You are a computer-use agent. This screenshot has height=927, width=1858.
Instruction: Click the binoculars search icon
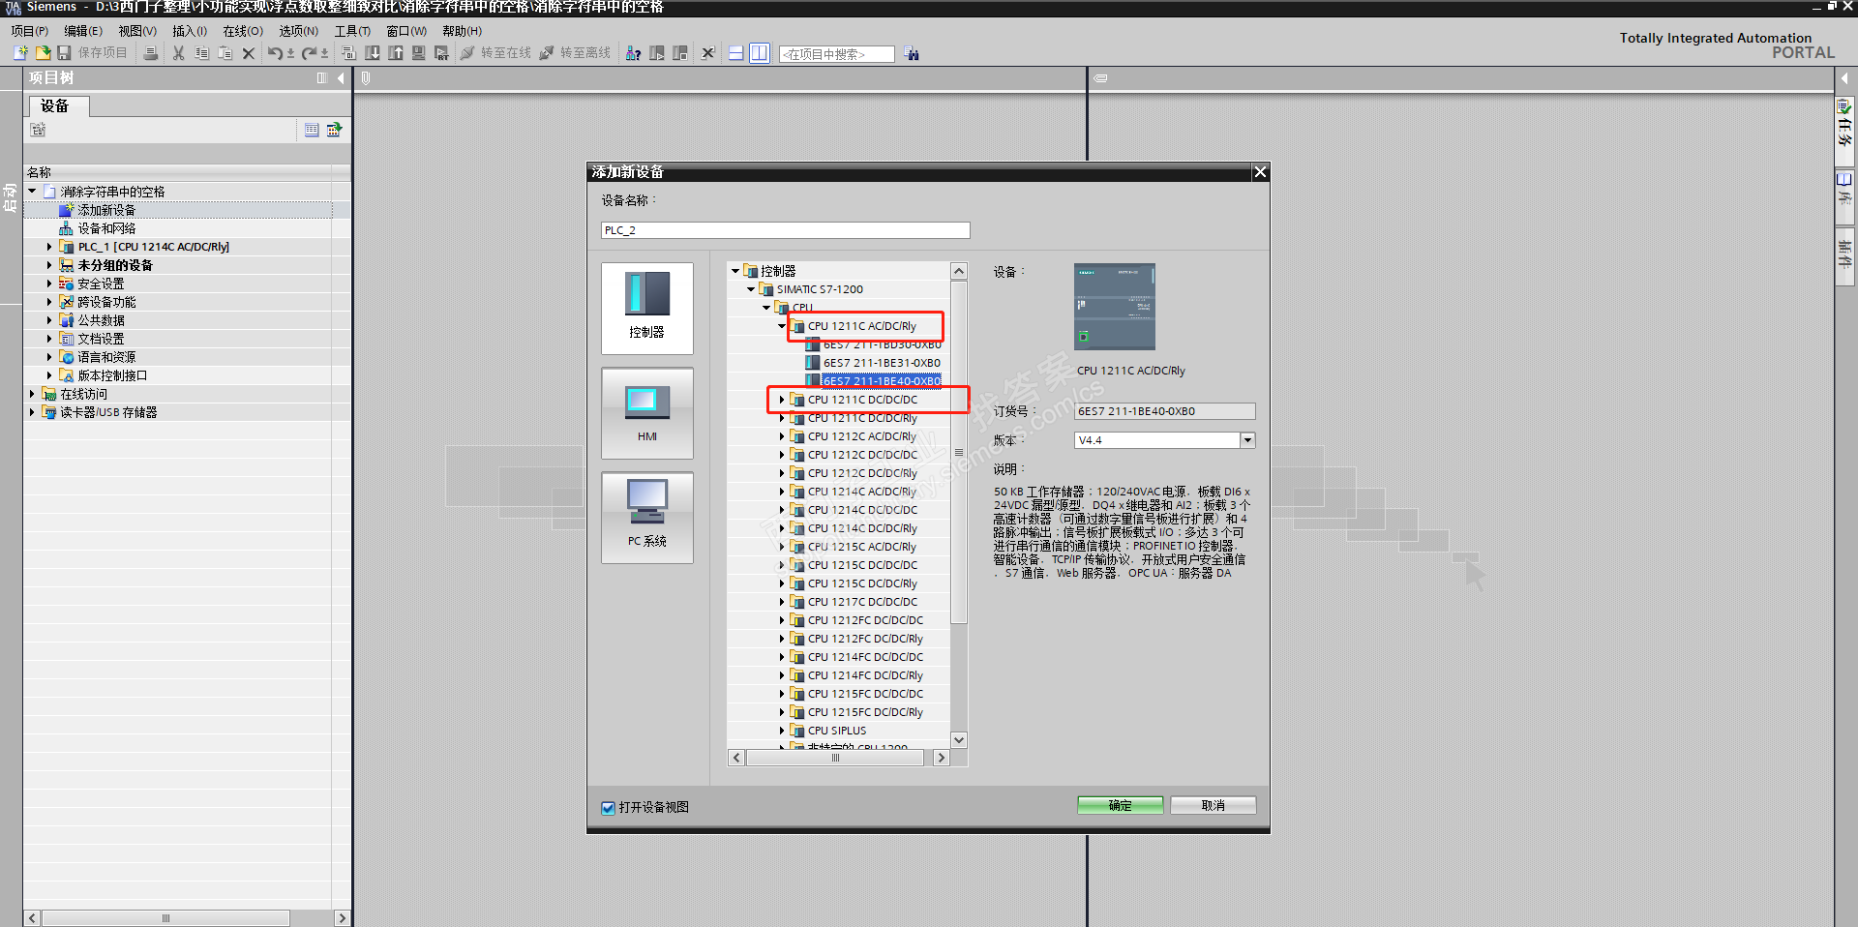912,54
